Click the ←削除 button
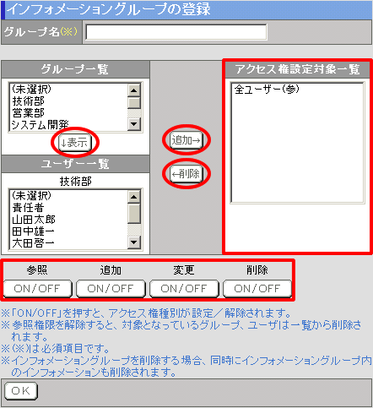The image size is (373, 408). tap(186, 174)
